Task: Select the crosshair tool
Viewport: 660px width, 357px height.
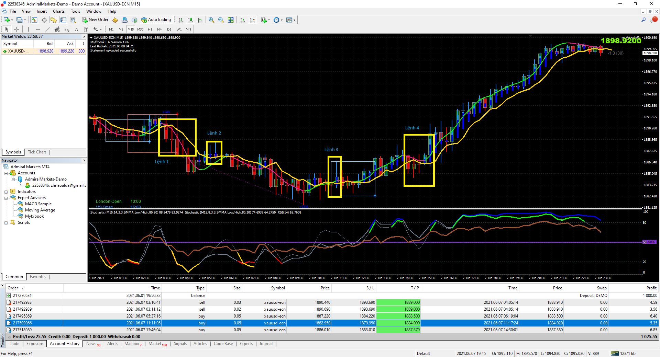Action: (16, 29)
